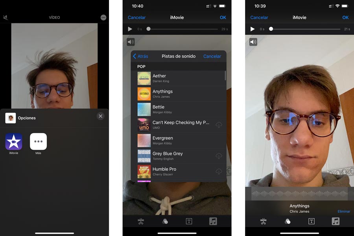The width and height of the screenshot is (354, 236).
Task: Download Grey Blue Grey via cloud icon
Action: pyautogui.click(x=219, y=156)
